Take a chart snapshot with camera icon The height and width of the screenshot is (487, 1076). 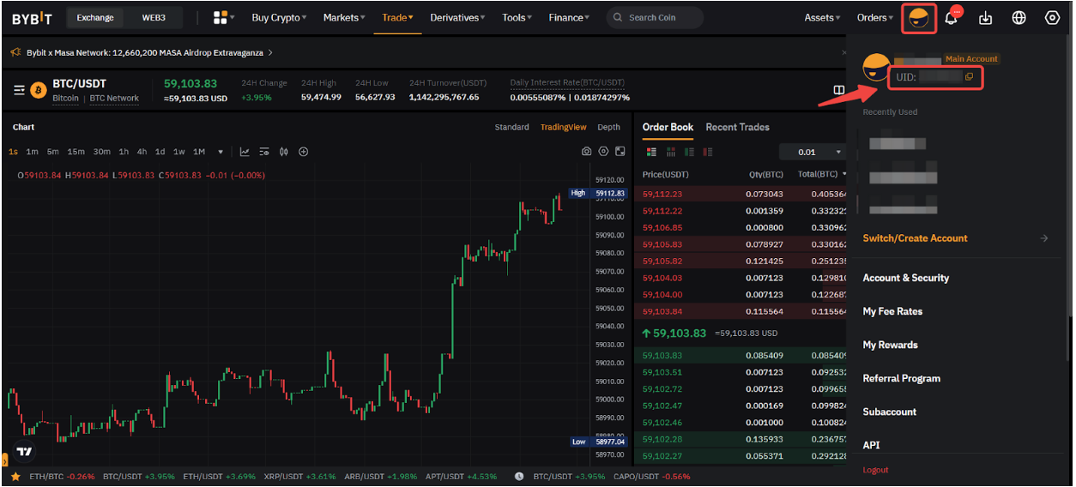(x=586, y=152)
